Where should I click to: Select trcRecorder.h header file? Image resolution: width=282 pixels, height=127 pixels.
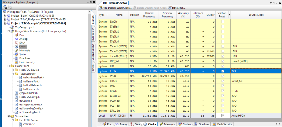point(31,89)
